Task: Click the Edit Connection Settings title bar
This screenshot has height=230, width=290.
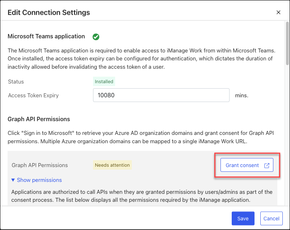Action: [x=49, y=12]
